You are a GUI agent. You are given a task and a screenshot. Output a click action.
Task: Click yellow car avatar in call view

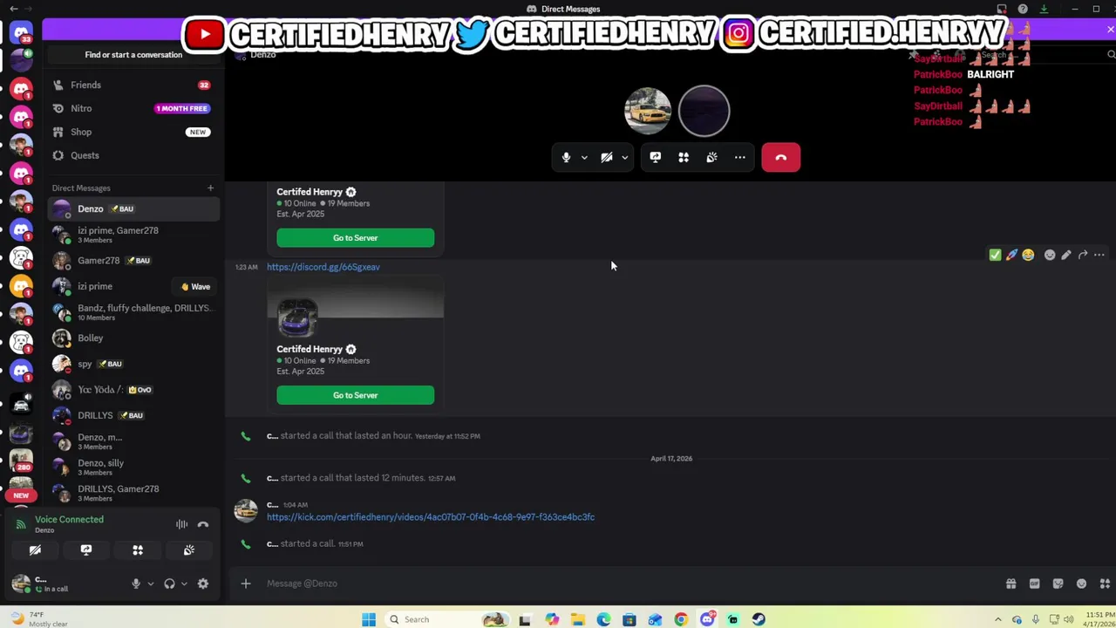tap(647, 111)
